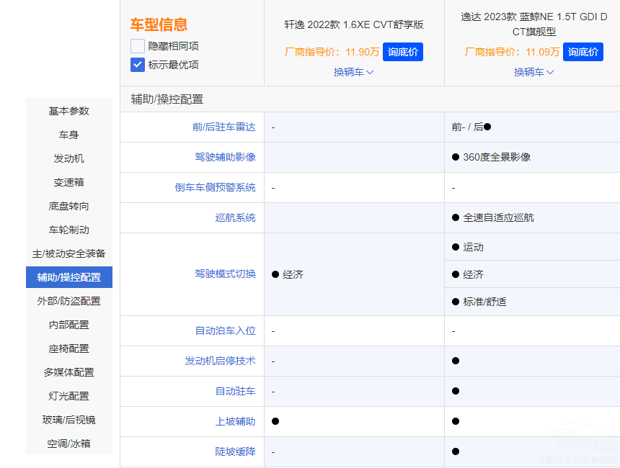
Task: Navigate to 空调/冰箱 sidebar item
Action: (69, 444)
